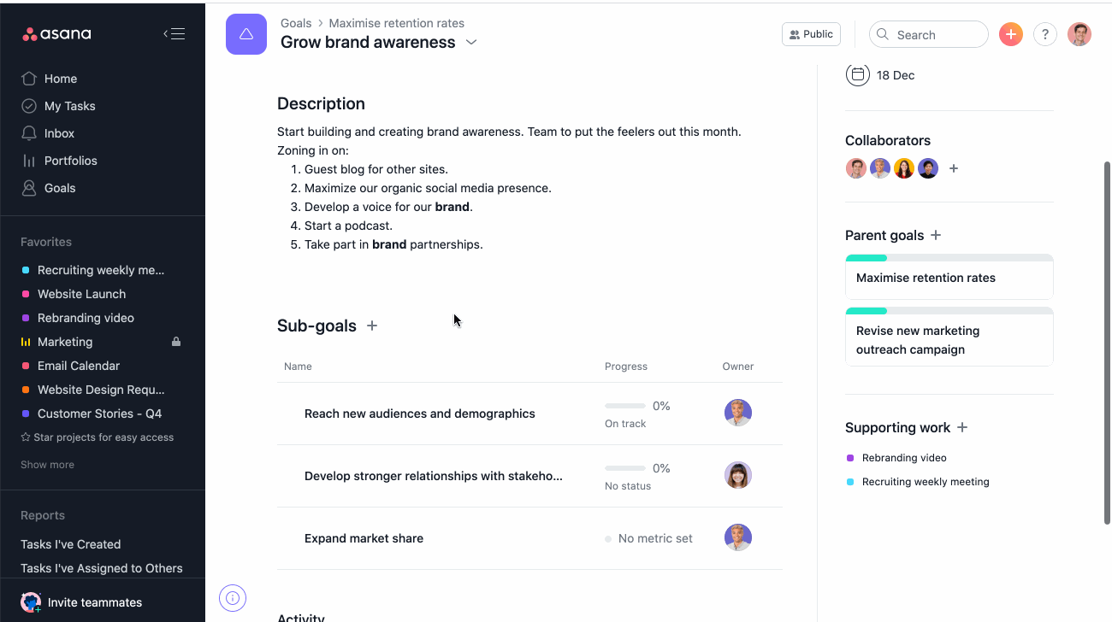Expand goal title dropdown chevron
This screenshot has width=1112, height=622.
click(471, 43)
